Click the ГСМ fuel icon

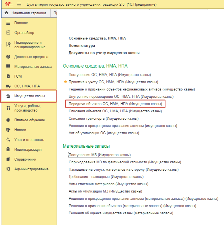point(8,76)
